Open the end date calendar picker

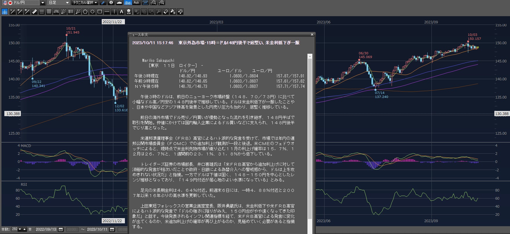[112, 229]
